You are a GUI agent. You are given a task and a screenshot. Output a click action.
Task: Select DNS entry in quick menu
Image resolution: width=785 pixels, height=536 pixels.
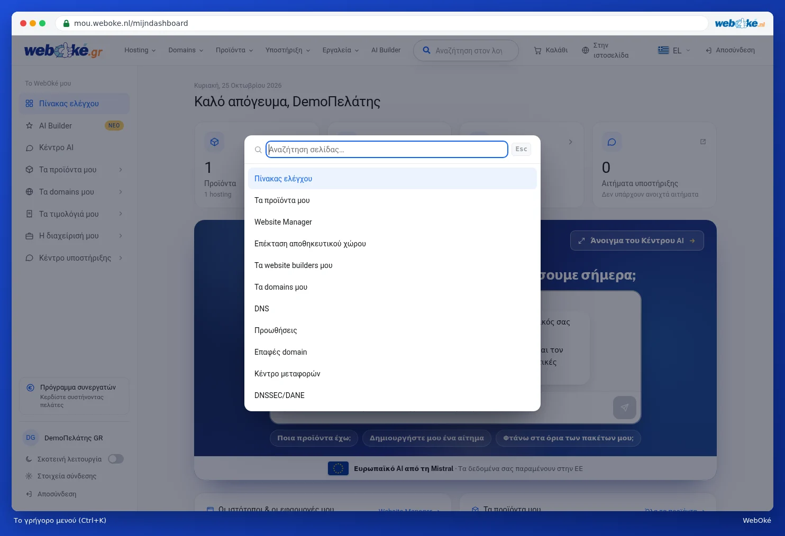pos(392,309)
